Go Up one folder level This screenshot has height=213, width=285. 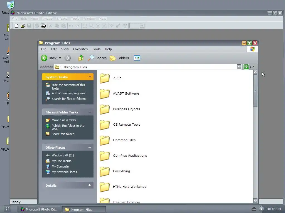[x=81, y=58]
